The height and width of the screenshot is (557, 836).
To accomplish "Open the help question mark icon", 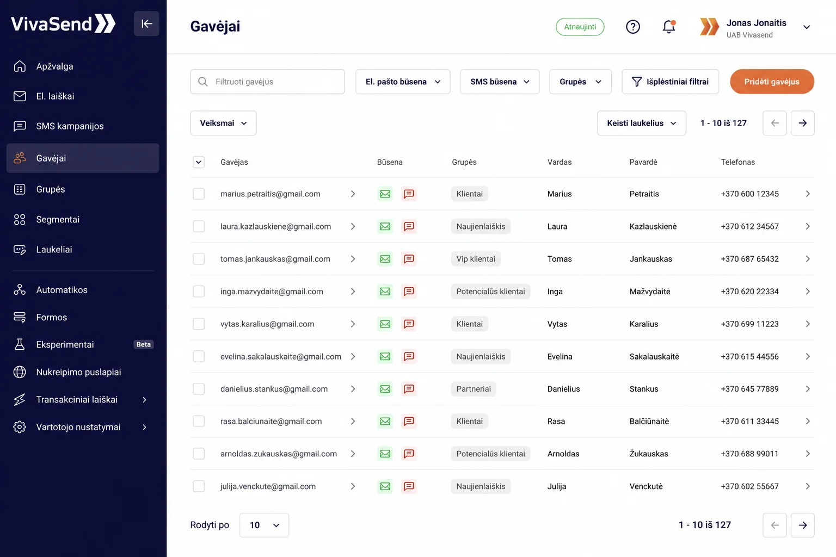I will [x=633, y=27].
